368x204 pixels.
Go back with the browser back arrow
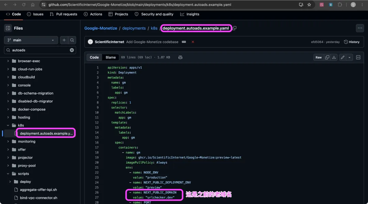(x=6, y=5)
